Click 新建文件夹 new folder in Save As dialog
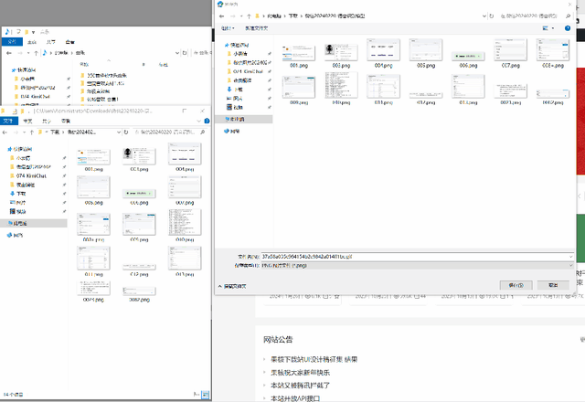The image size is (585, 402). [256, 28]
